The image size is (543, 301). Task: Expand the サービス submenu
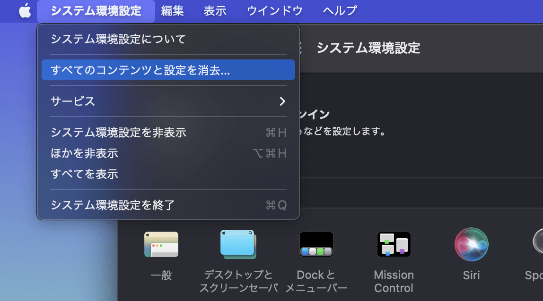[168, 101]
